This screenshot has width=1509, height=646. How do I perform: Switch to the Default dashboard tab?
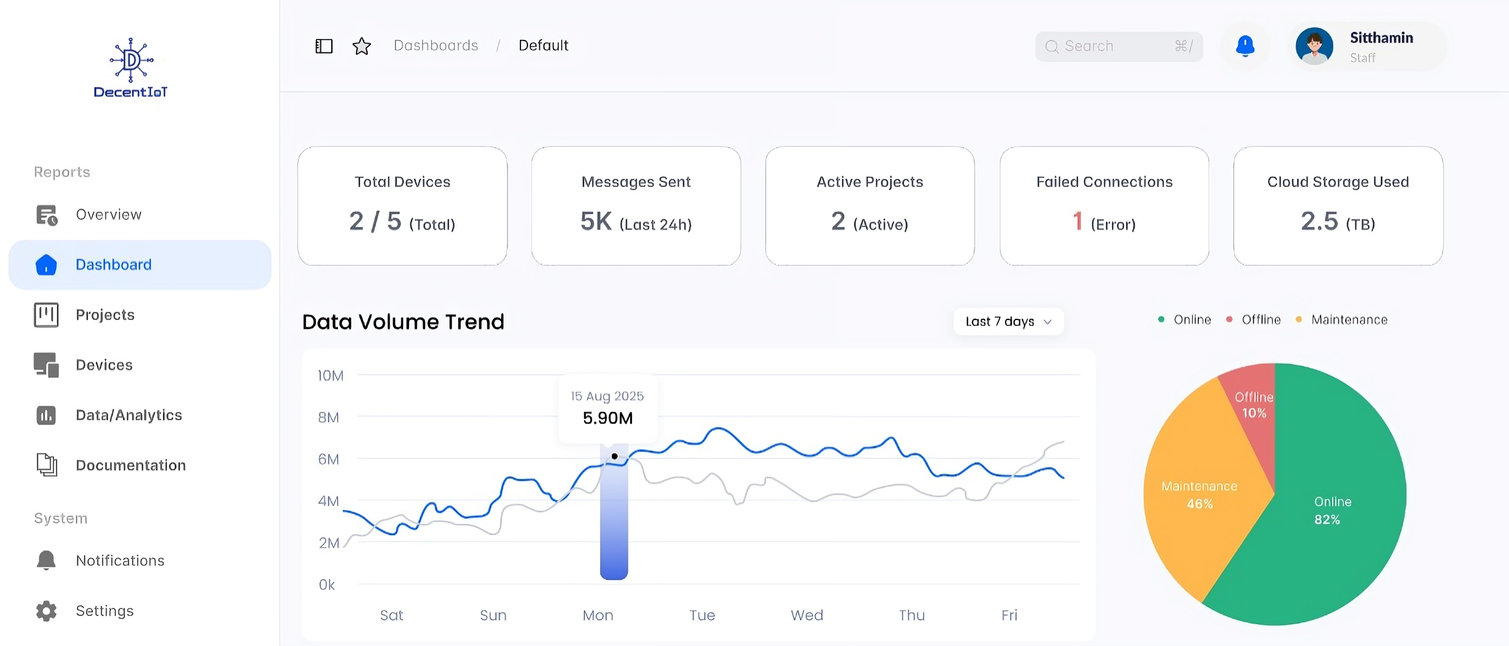coord(543,45)
